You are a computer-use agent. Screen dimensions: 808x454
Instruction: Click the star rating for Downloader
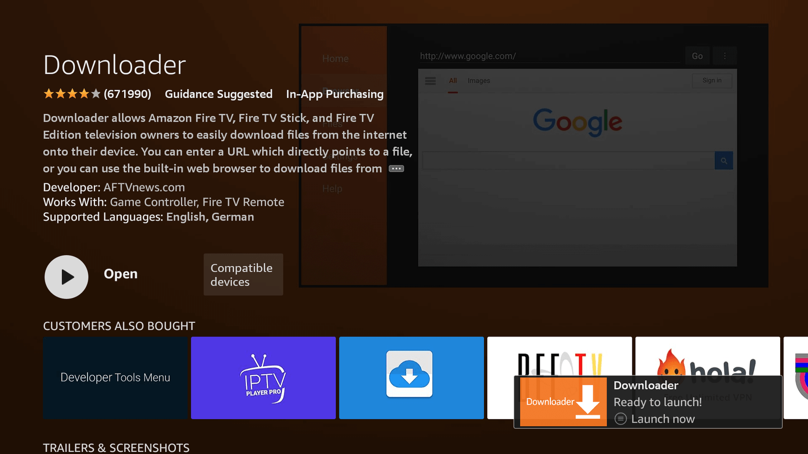pos(72,94)
